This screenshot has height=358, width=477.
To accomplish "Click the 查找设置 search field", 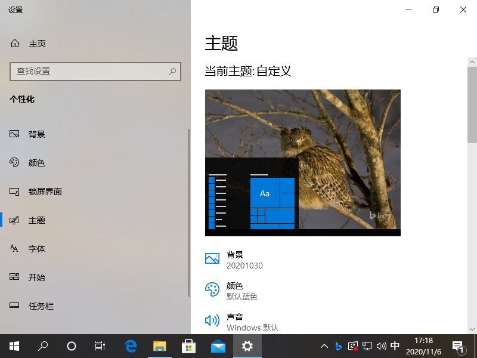I will click(95, 72).
